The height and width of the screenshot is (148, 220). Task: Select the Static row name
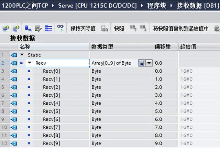(x=34, y=55)
